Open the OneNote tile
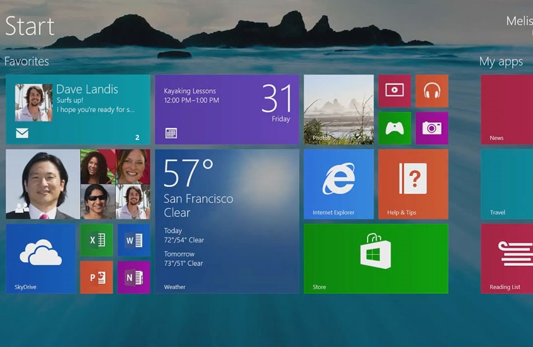The image size is (533, 347). [134, 277]
